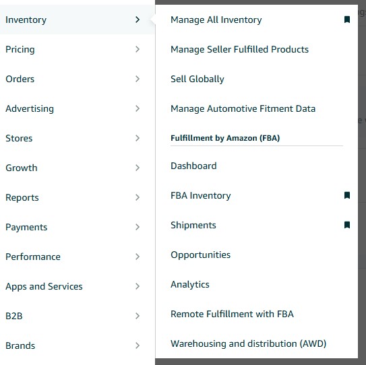The height and width of the screenshot is (365, 366).
Task: Toggle bookmark for Manage All Inventory
Action: tap(347, 20)
